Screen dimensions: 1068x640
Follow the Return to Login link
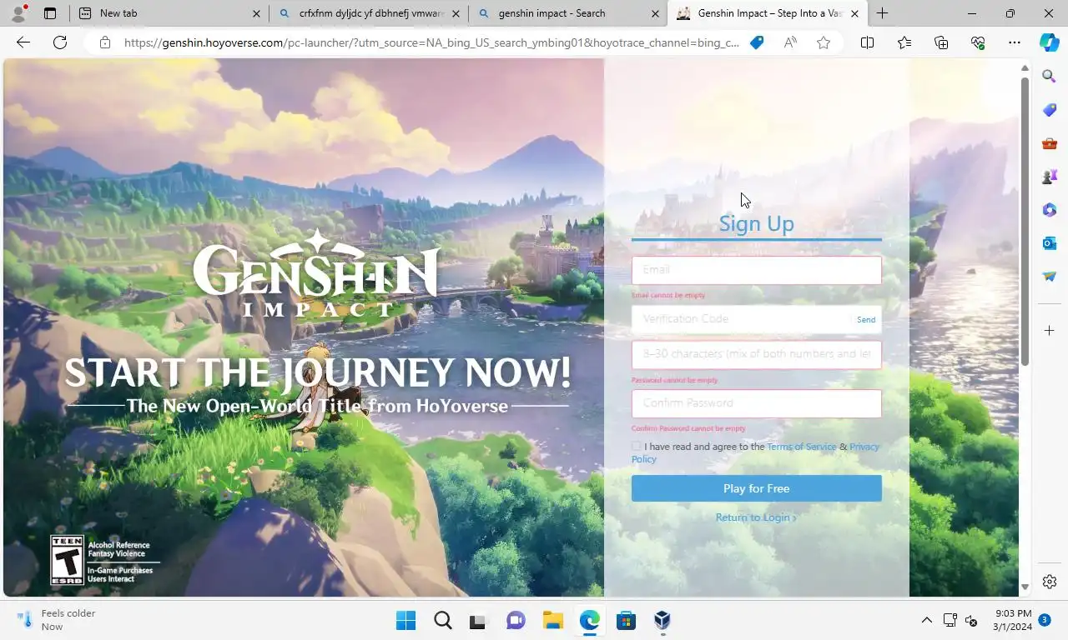[756, 517]
